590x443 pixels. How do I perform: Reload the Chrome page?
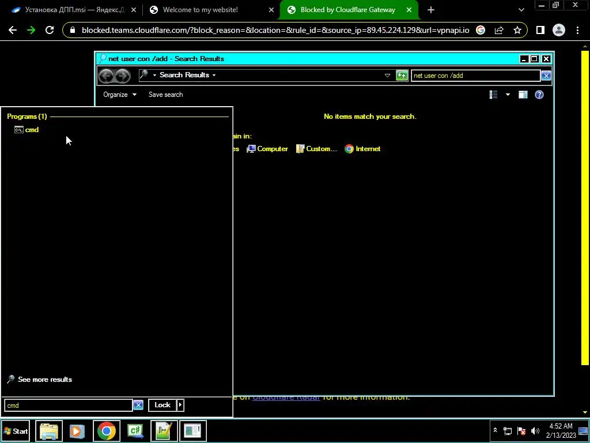(50, 30)
